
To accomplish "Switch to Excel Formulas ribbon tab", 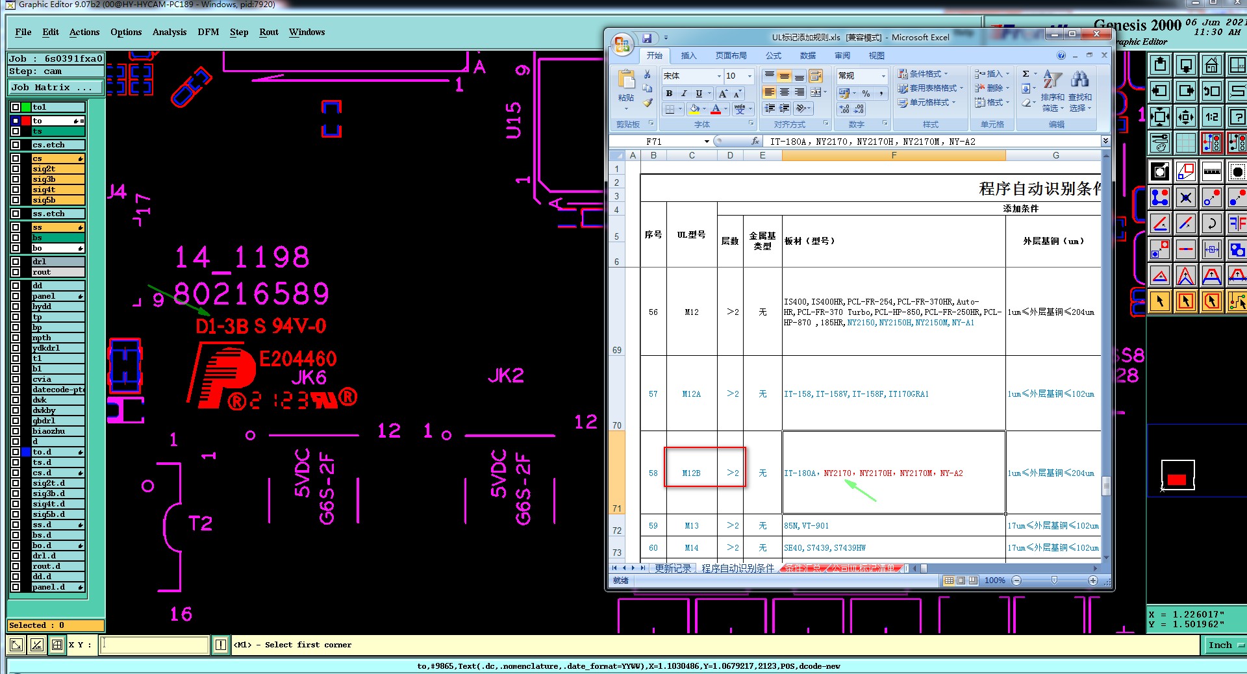I will coord(773,56).
